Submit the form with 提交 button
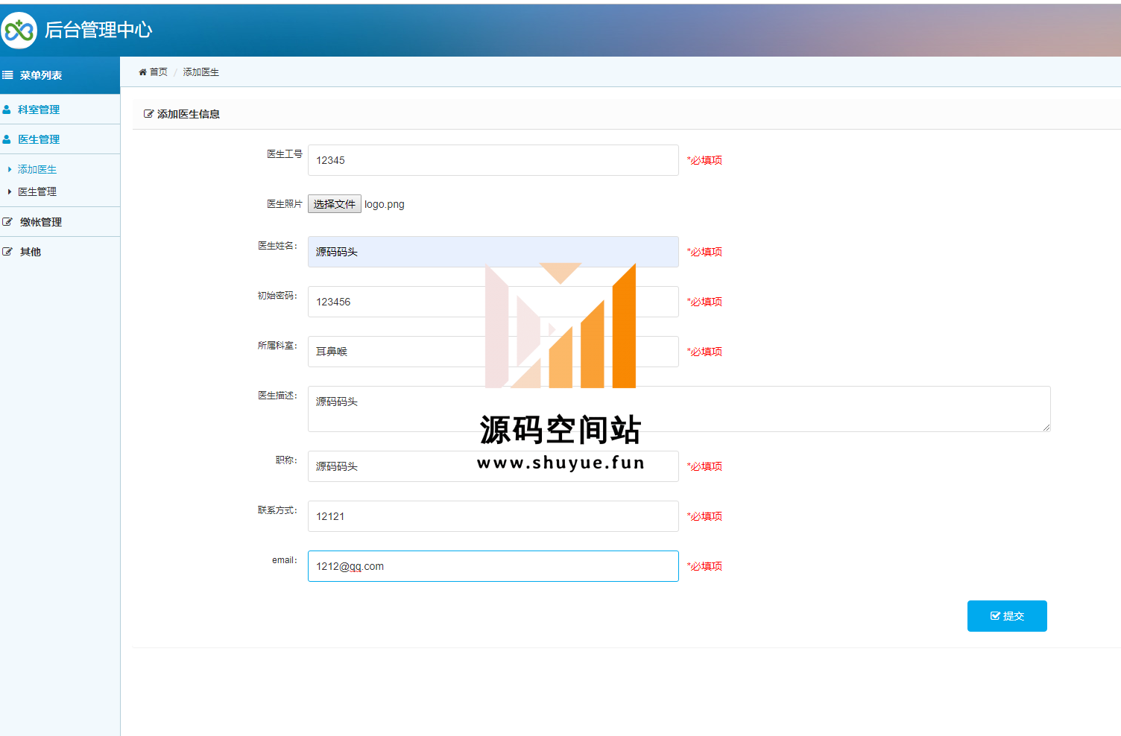This screenshot has width=1121, height=736. [1007, 616]
